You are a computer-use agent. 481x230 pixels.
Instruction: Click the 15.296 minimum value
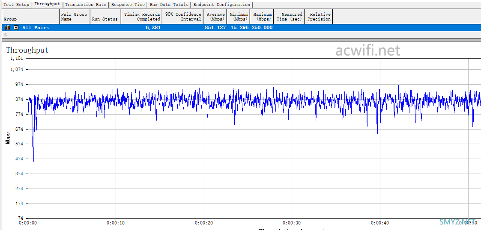(x=239, y=27)
